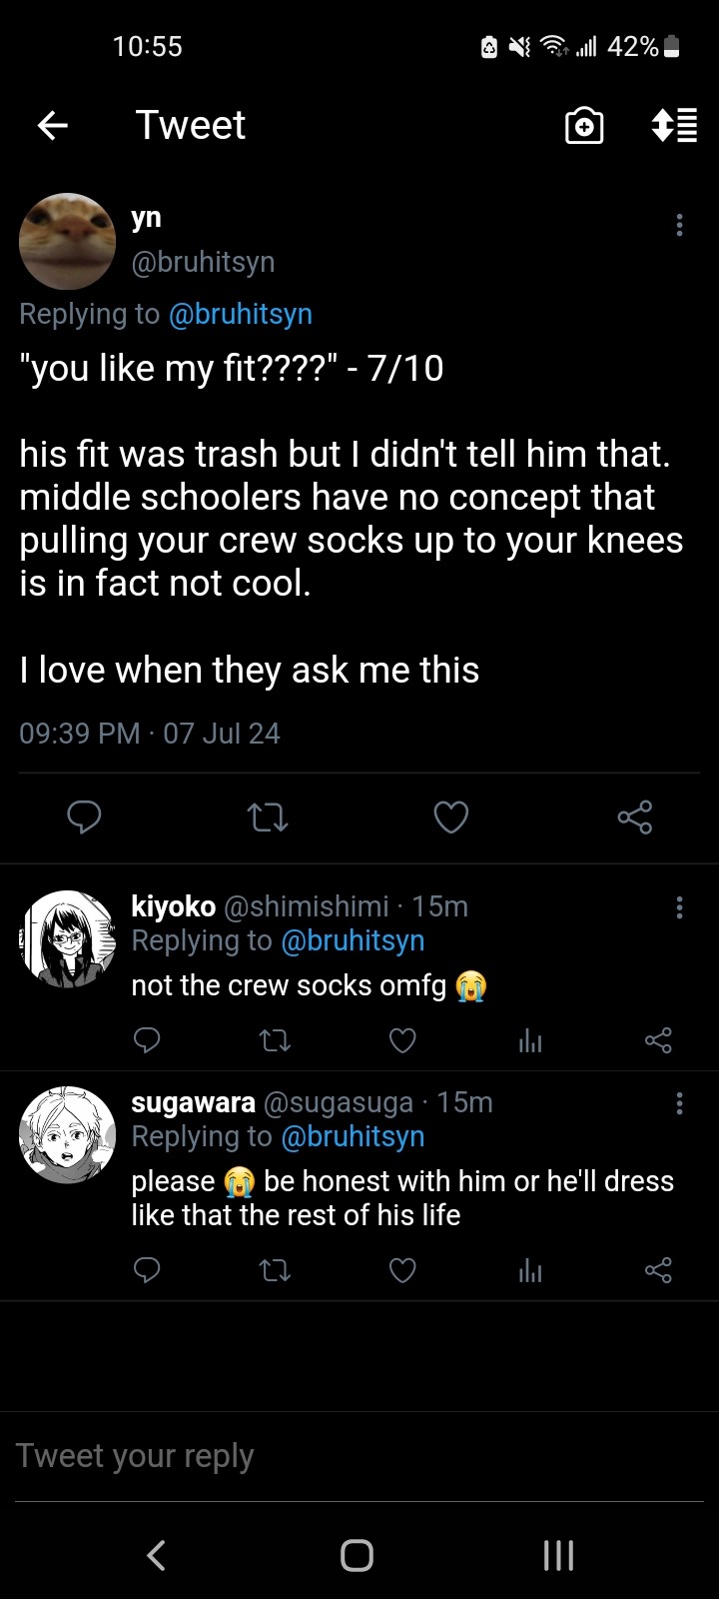Viewport: 719px width, 1599px height.
Task: Retweet the main tweet by yn
Action: click(x=267, y=817)
